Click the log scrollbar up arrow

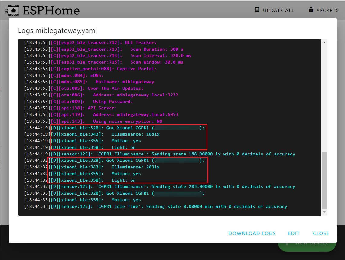[x=324, y=42]
